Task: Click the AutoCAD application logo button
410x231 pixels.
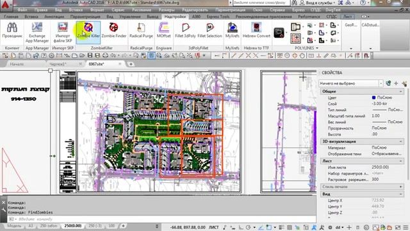Action: [6, 5]
